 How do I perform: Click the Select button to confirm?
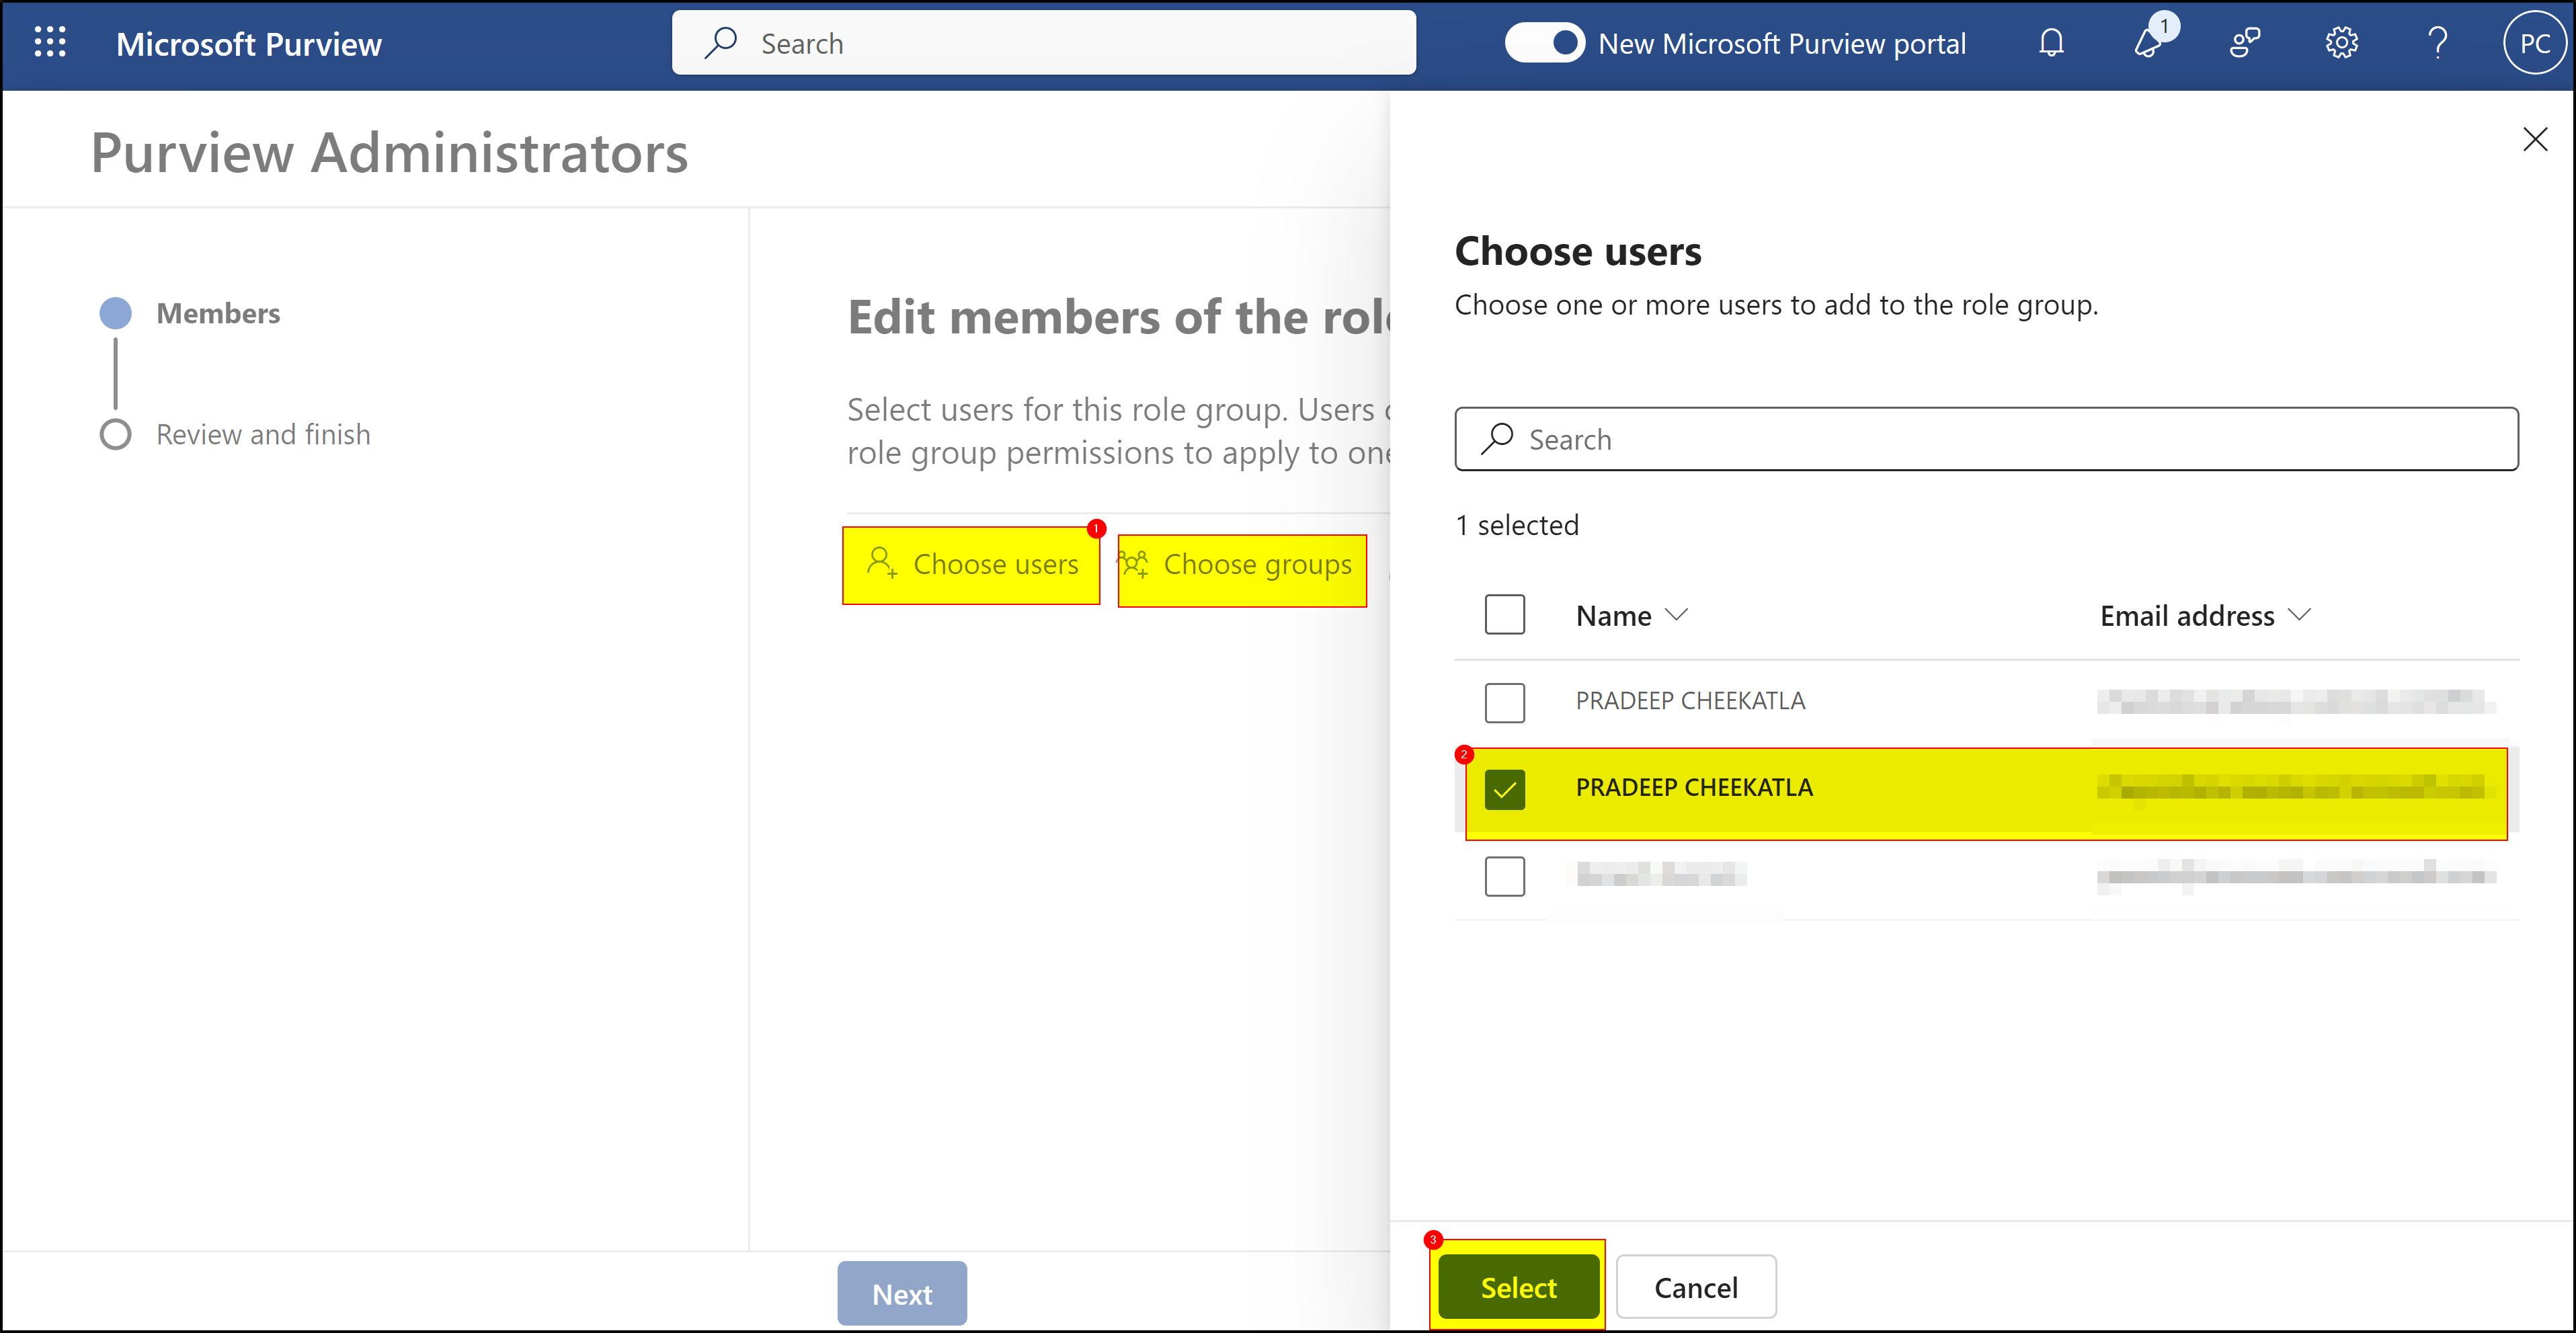point(1517,1287)
